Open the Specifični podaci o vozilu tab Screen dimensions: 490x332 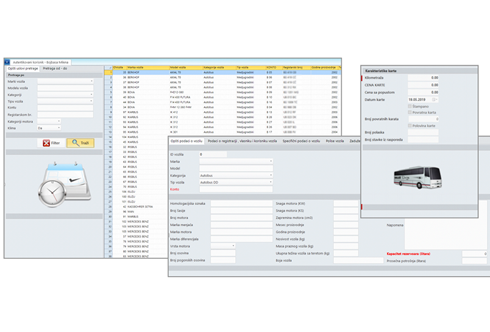(x=302, y=141)
